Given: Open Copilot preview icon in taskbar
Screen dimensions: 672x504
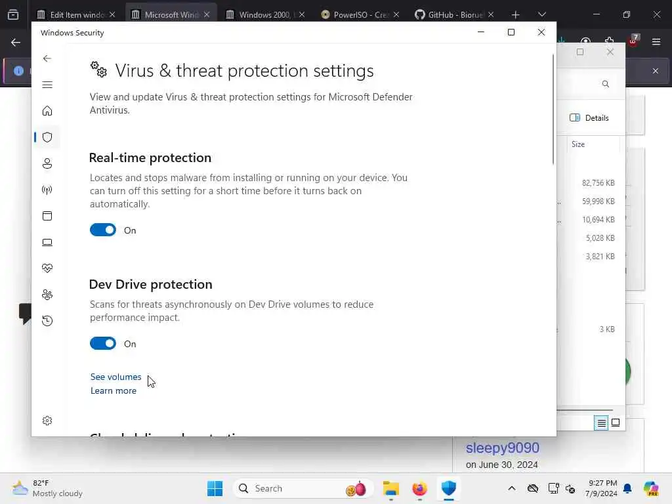Looking at the screenshot, I should pos(651,488).
